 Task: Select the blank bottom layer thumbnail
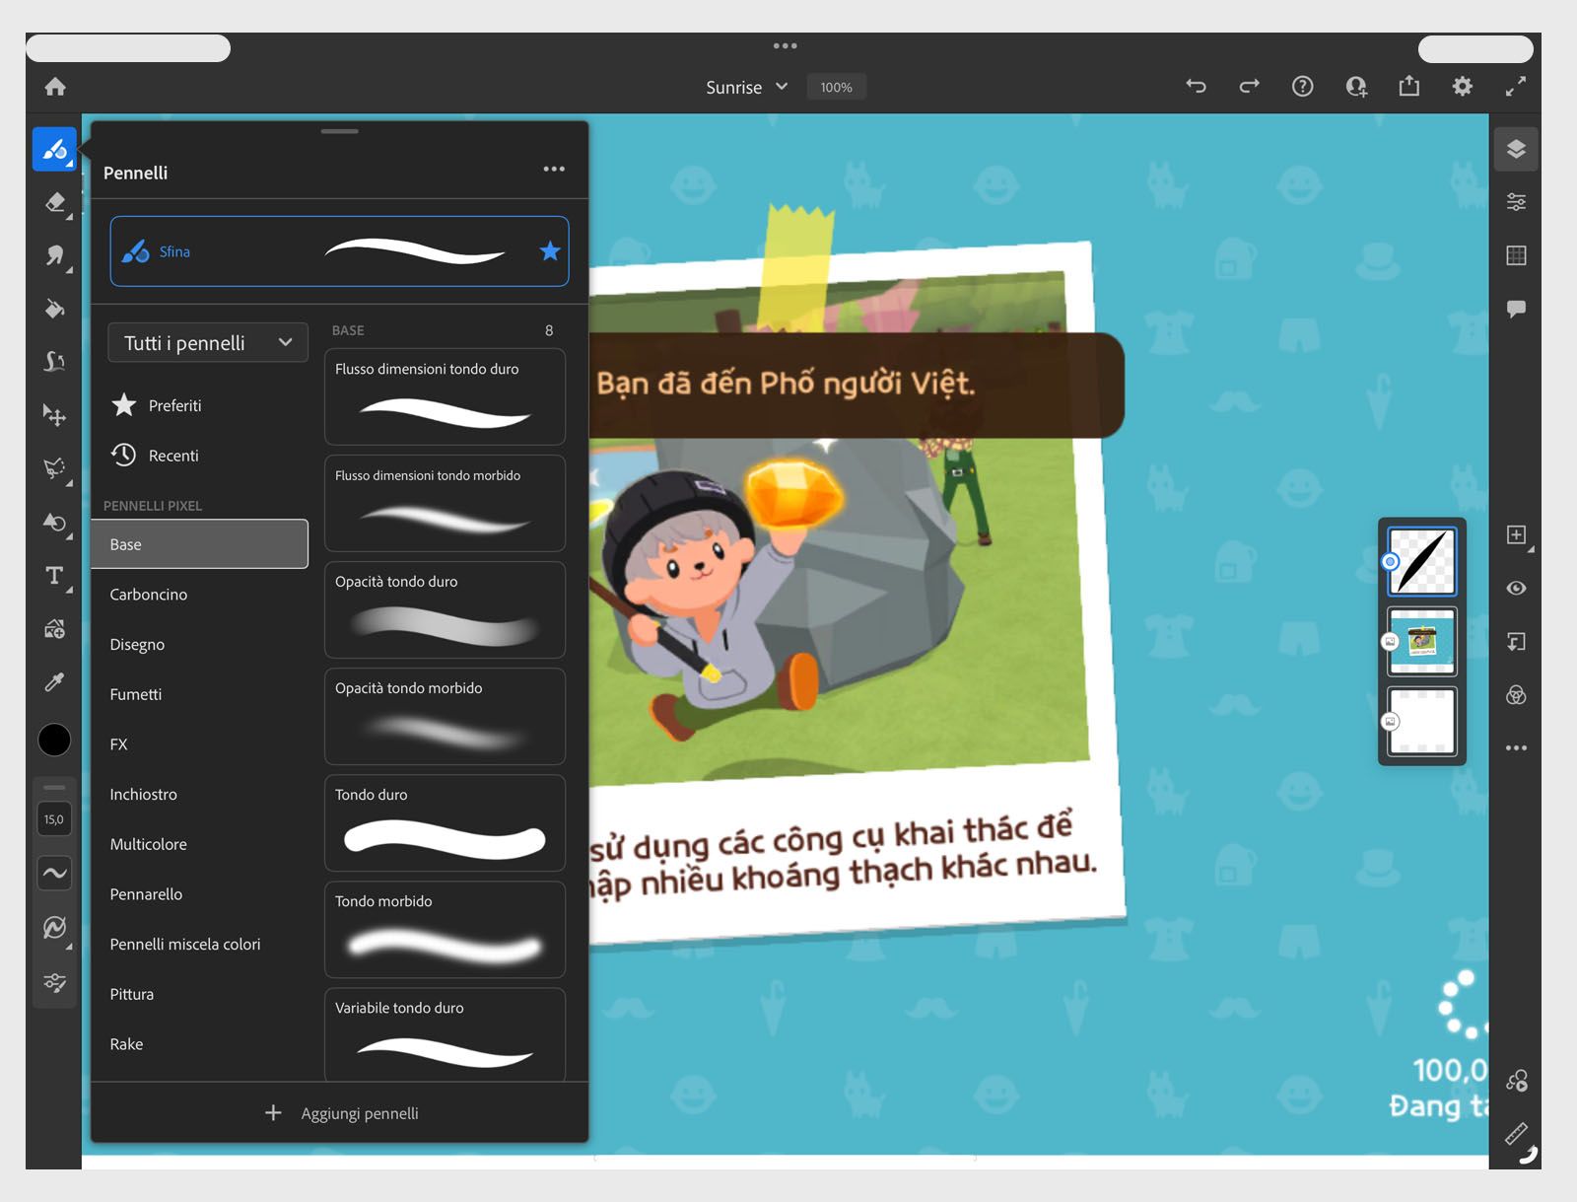click(1421, 721)
